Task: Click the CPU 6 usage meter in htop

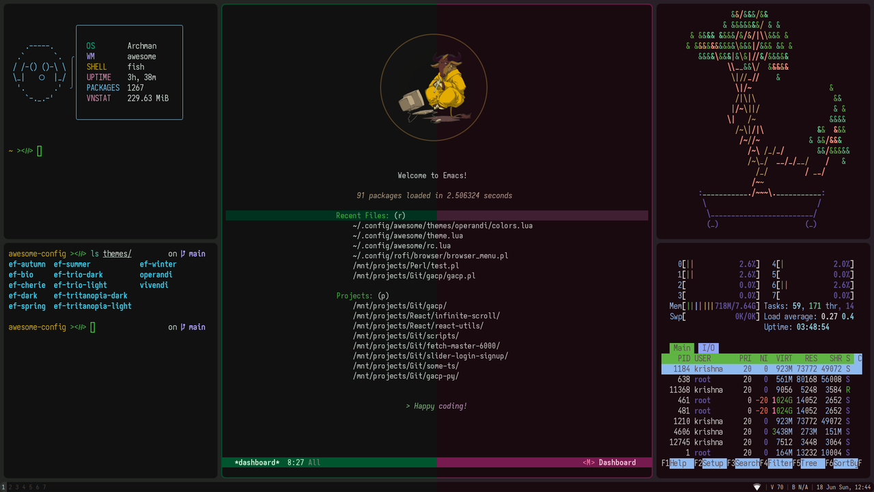Action: click(813, 285)
